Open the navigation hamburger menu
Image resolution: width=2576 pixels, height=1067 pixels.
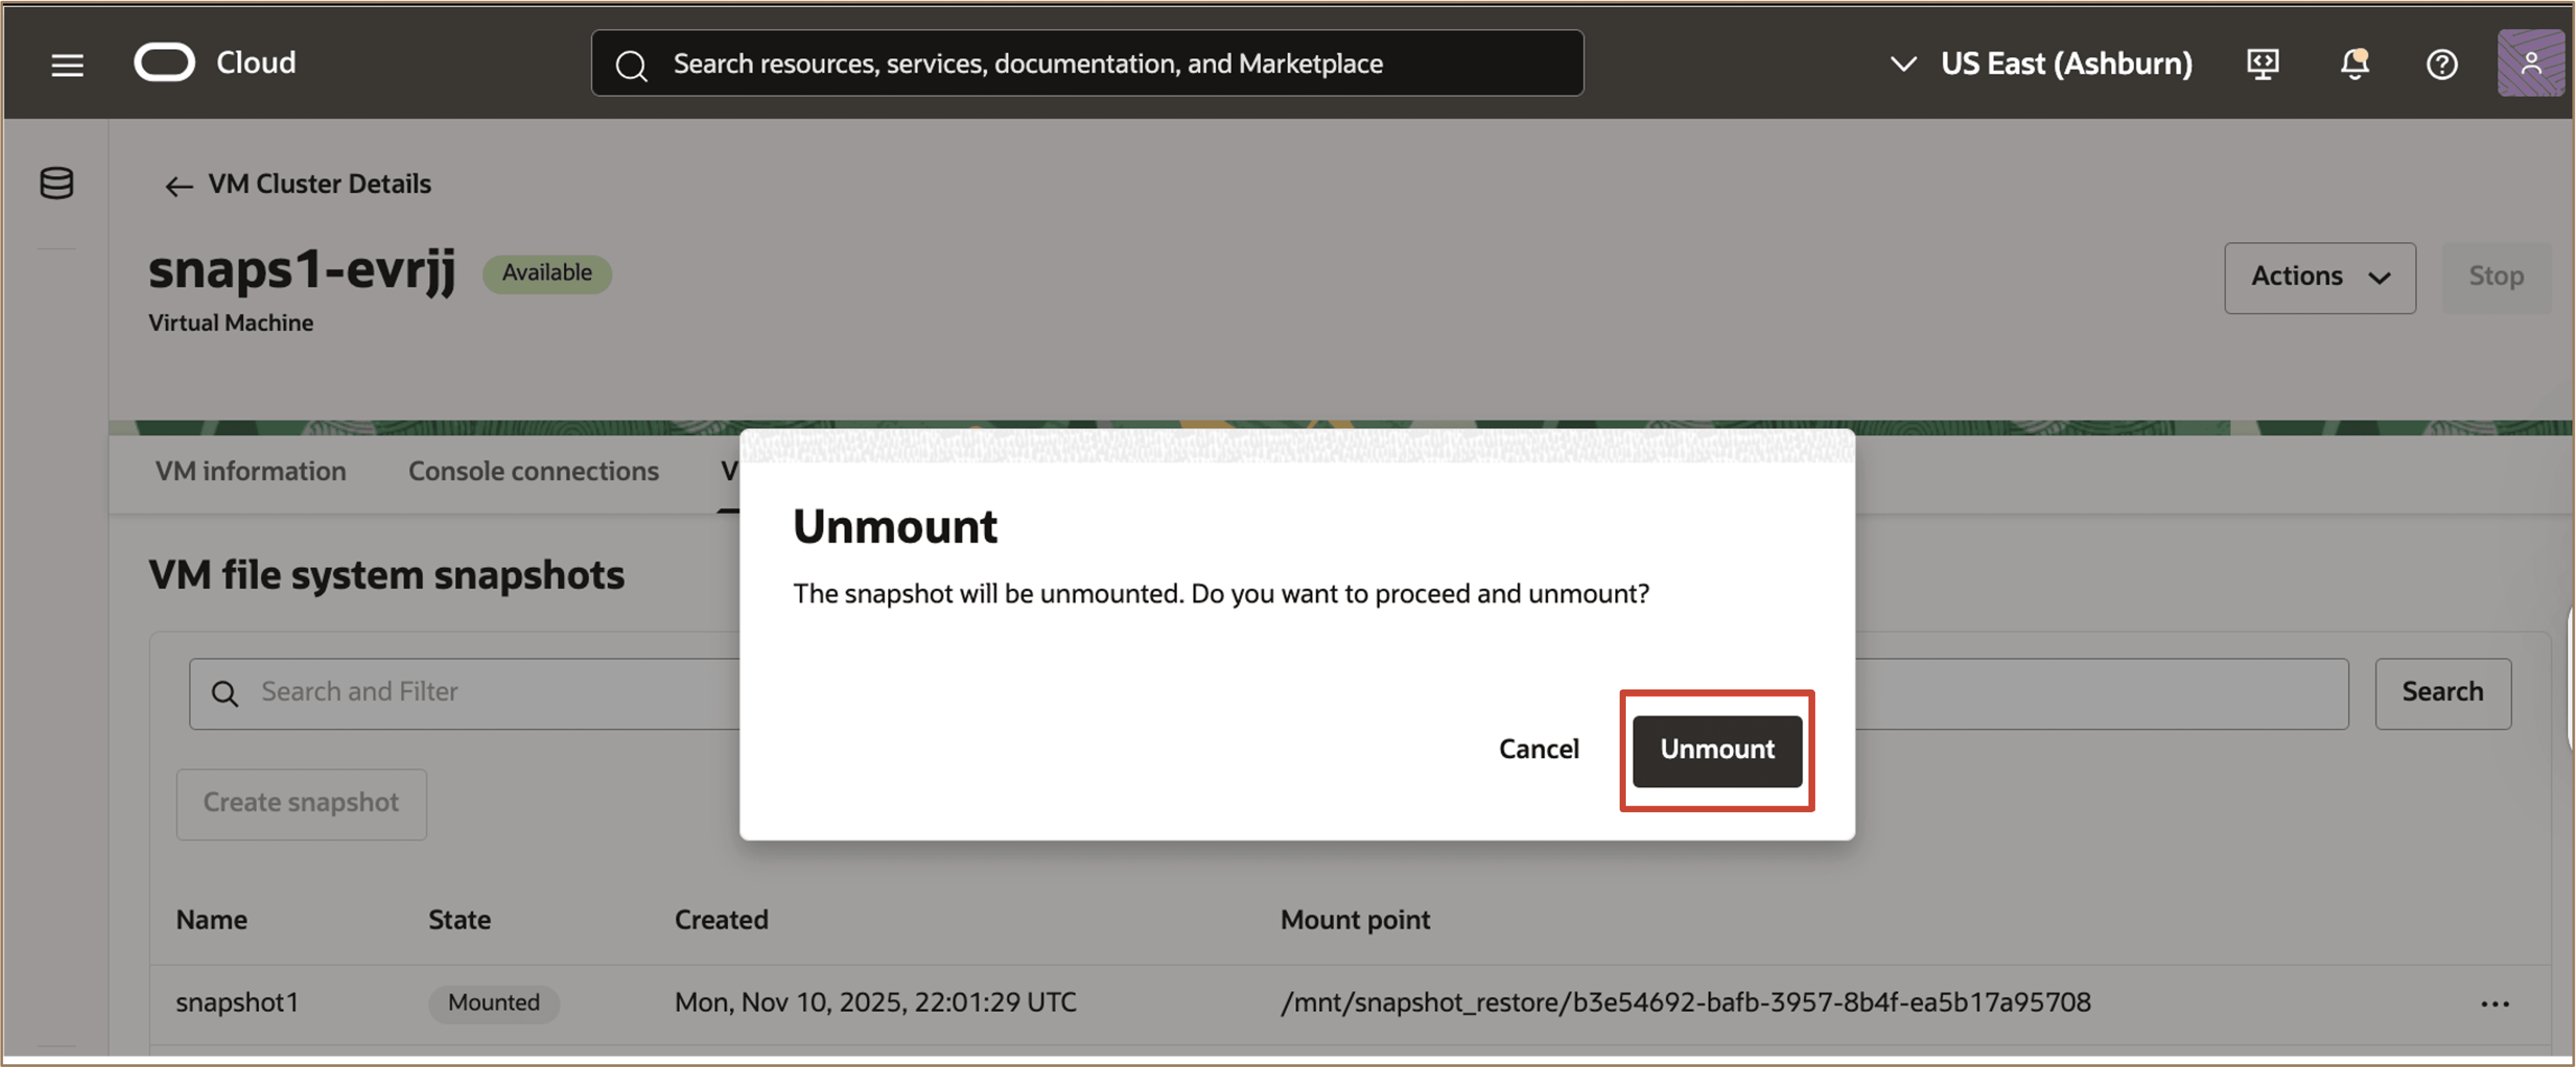pyautogui.click(x=66, y=64)
